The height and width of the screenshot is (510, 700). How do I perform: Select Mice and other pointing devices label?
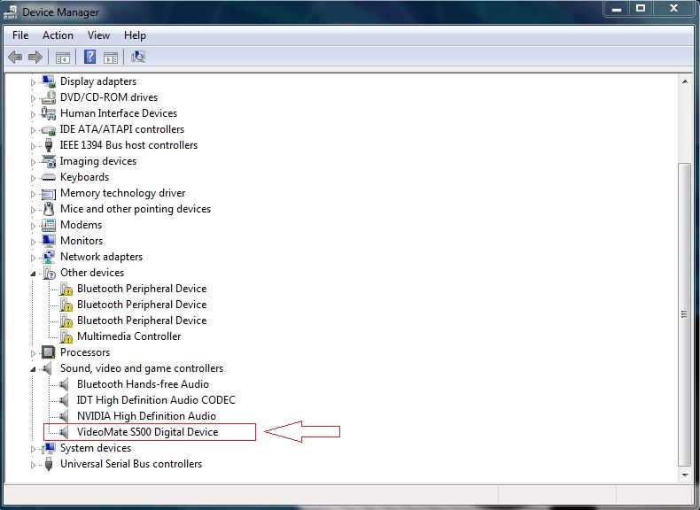tap(136, 209)
